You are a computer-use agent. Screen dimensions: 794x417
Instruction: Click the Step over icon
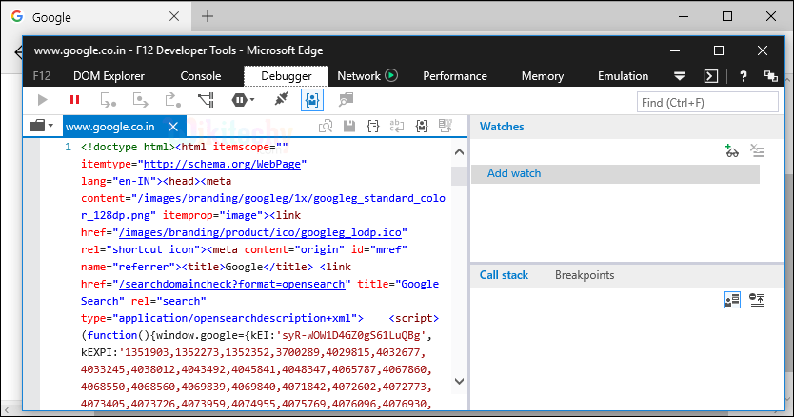(140, 100)
